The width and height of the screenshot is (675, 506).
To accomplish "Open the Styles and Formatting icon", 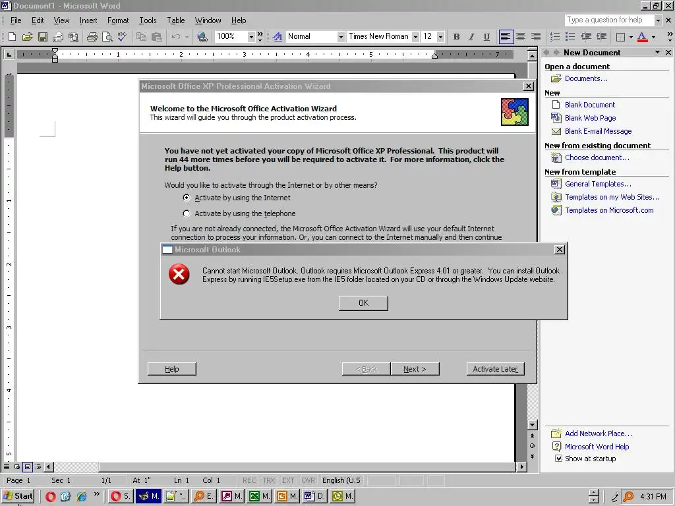I will 278,37.
